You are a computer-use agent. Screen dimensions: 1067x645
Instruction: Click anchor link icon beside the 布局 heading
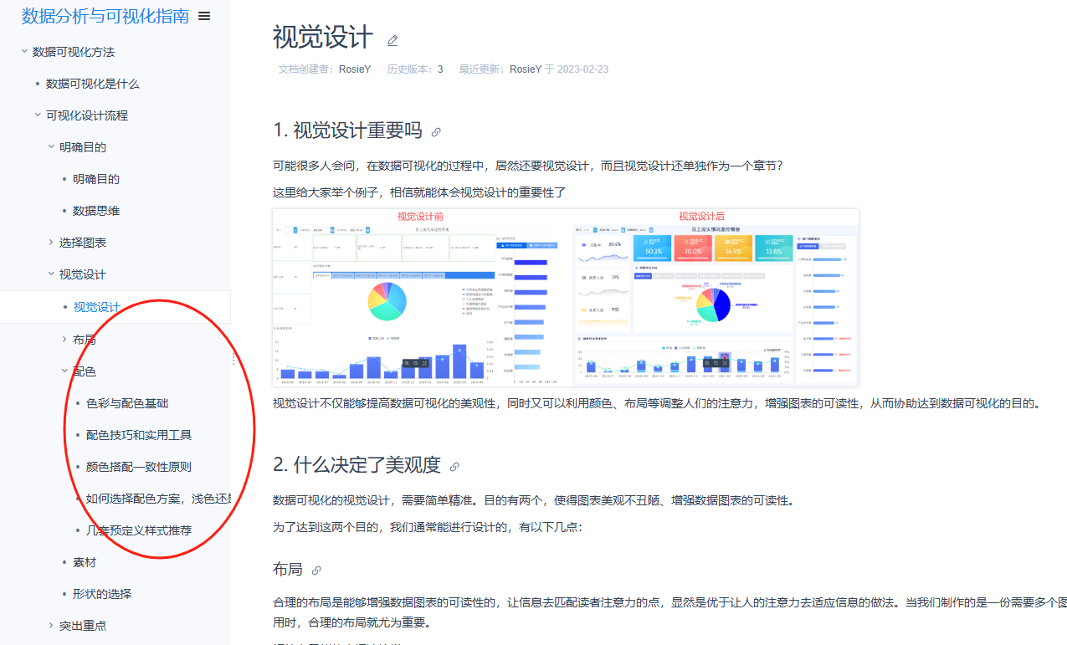[316, 571]
